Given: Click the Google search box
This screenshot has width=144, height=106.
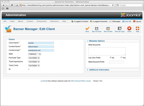Looking at the screenshot, I should point(129,5).
